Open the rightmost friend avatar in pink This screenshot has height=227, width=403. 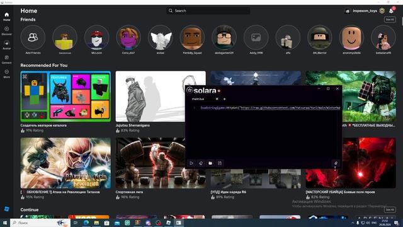click(383, 38)
